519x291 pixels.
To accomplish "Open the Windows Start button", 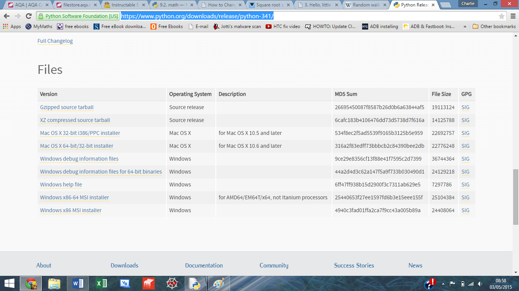I will pos(9,283).
